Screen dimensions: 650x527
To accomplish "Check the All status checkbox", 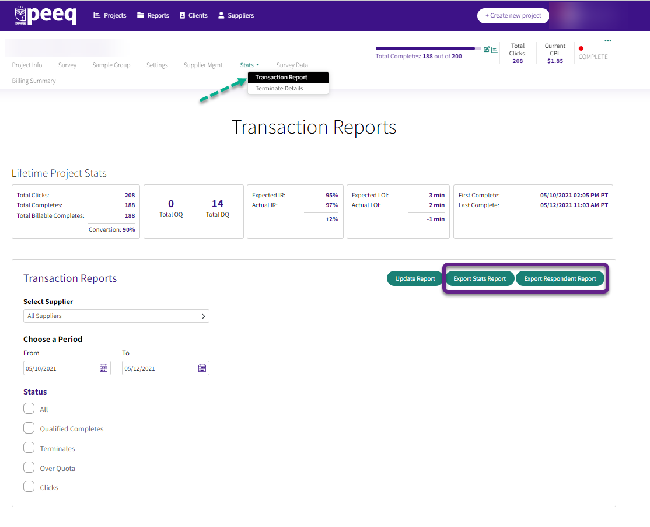I will tap(29, 409).
